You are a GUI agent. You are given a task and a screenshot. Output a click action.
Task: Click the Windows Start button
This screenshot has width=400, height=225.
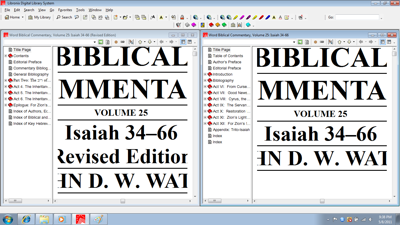click(x=8, y=219)
